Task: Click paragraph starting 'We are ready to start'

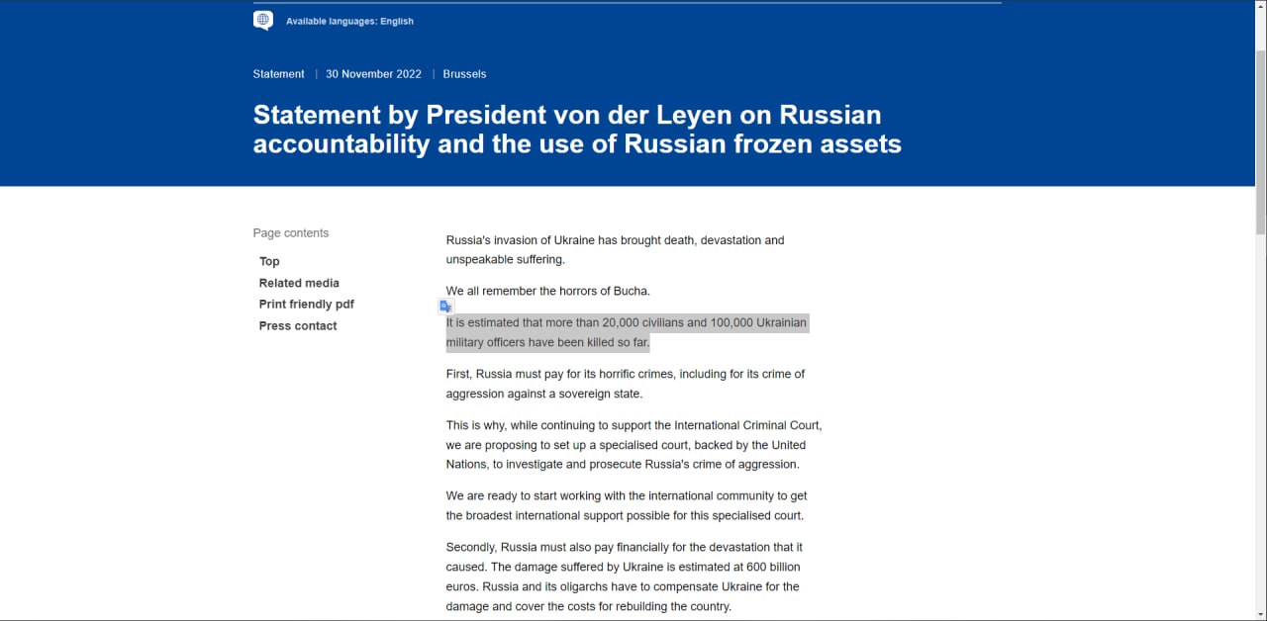Action: click(x=627, y=505)
